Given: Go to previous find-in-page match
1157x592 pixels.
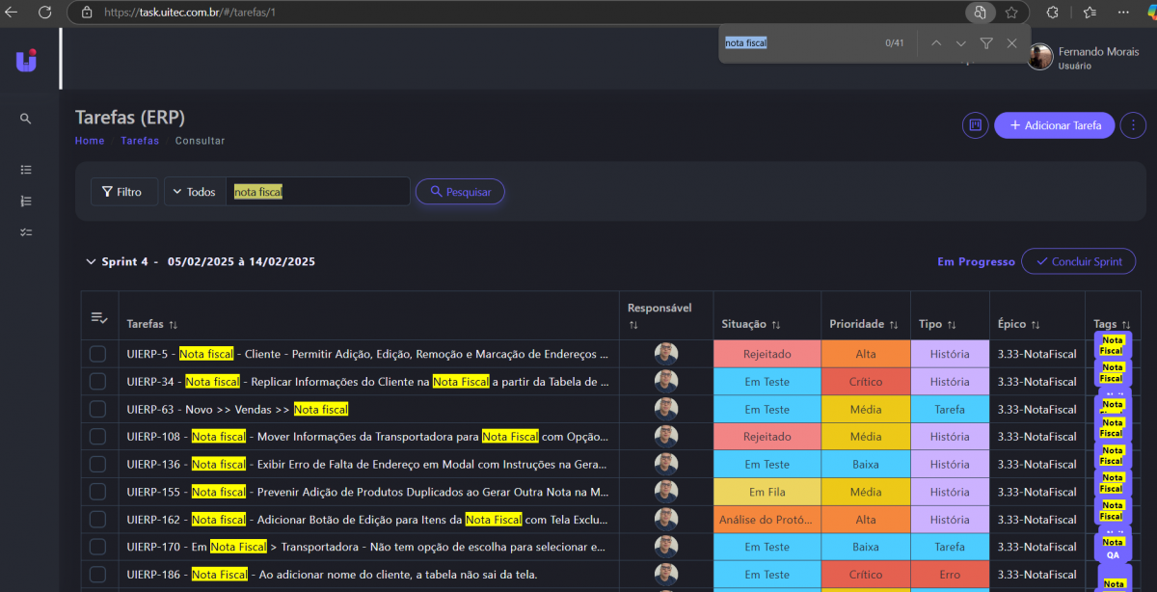Looking at the screenshot, I should click(x=935, y=43).
